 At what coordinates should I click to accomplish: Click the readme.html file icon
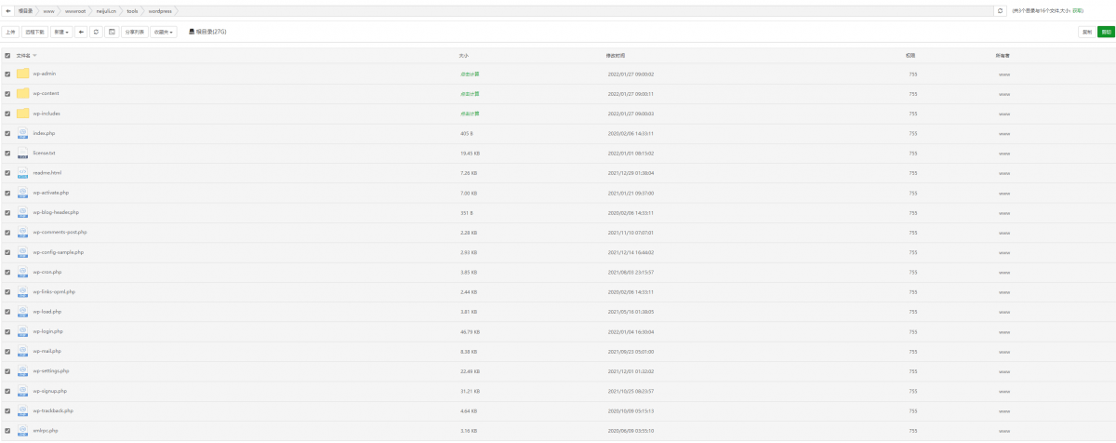[x=23, y=173]
